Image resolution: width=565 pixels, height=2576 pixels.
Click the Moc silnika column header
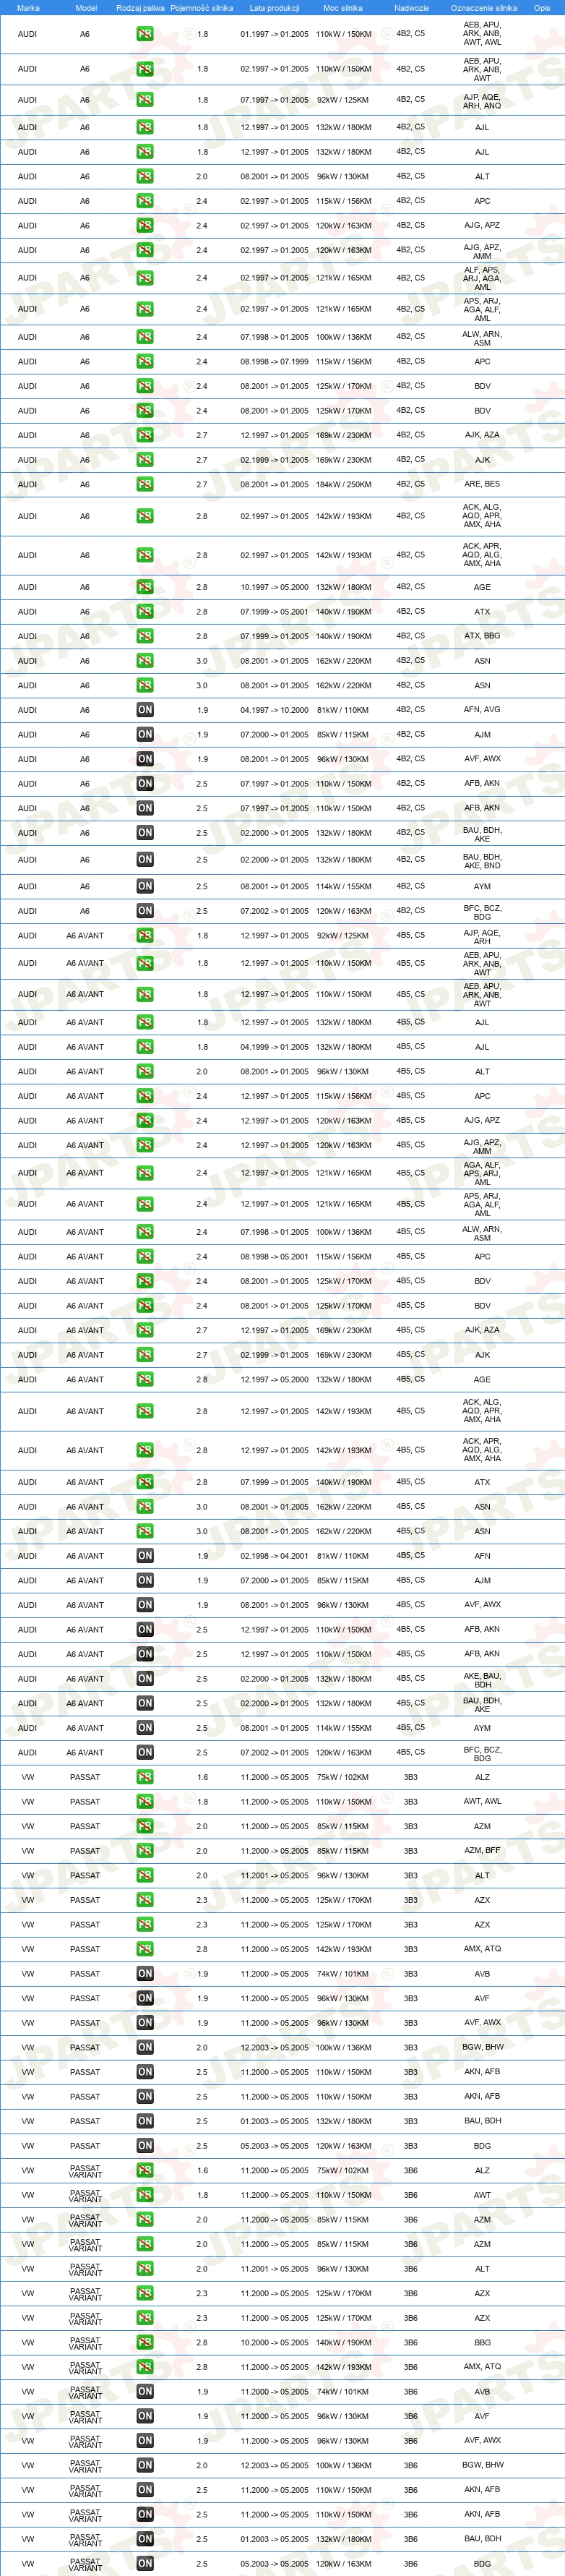pos(343,8)
